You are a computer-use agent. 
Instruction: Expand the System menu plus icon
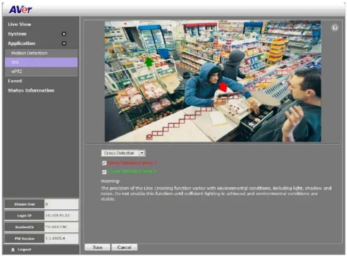[x=64, y=34]
